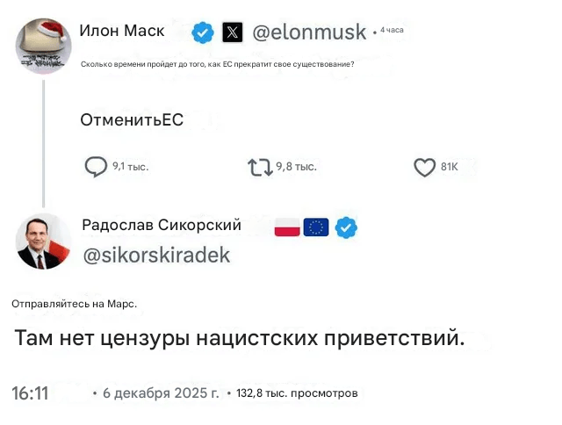Visit the @sikorskiradek profile handle
Image resolution: width=562 pixels, height=425 pixels.
click(x=155, y=256)
